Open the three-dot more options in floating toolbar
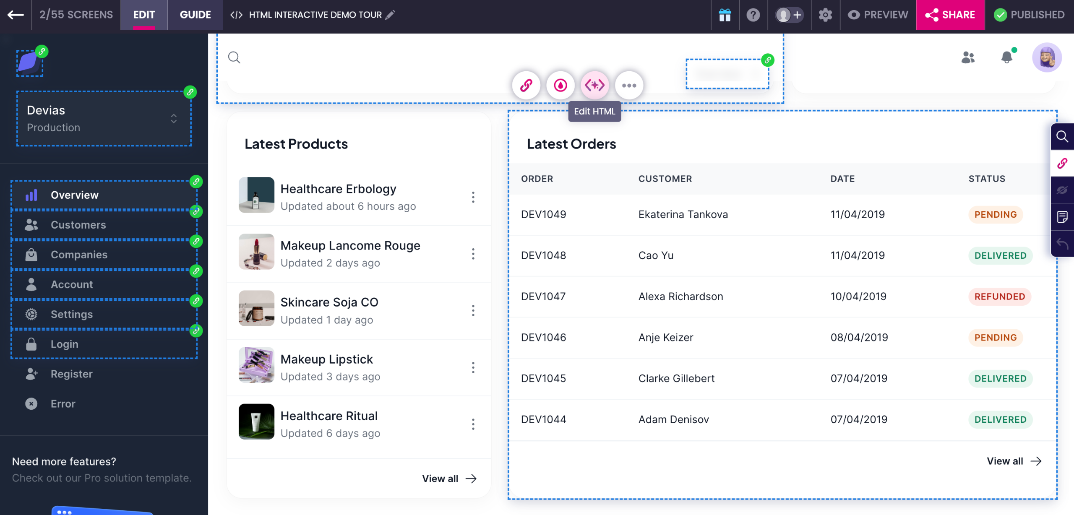 click(629, 86)
